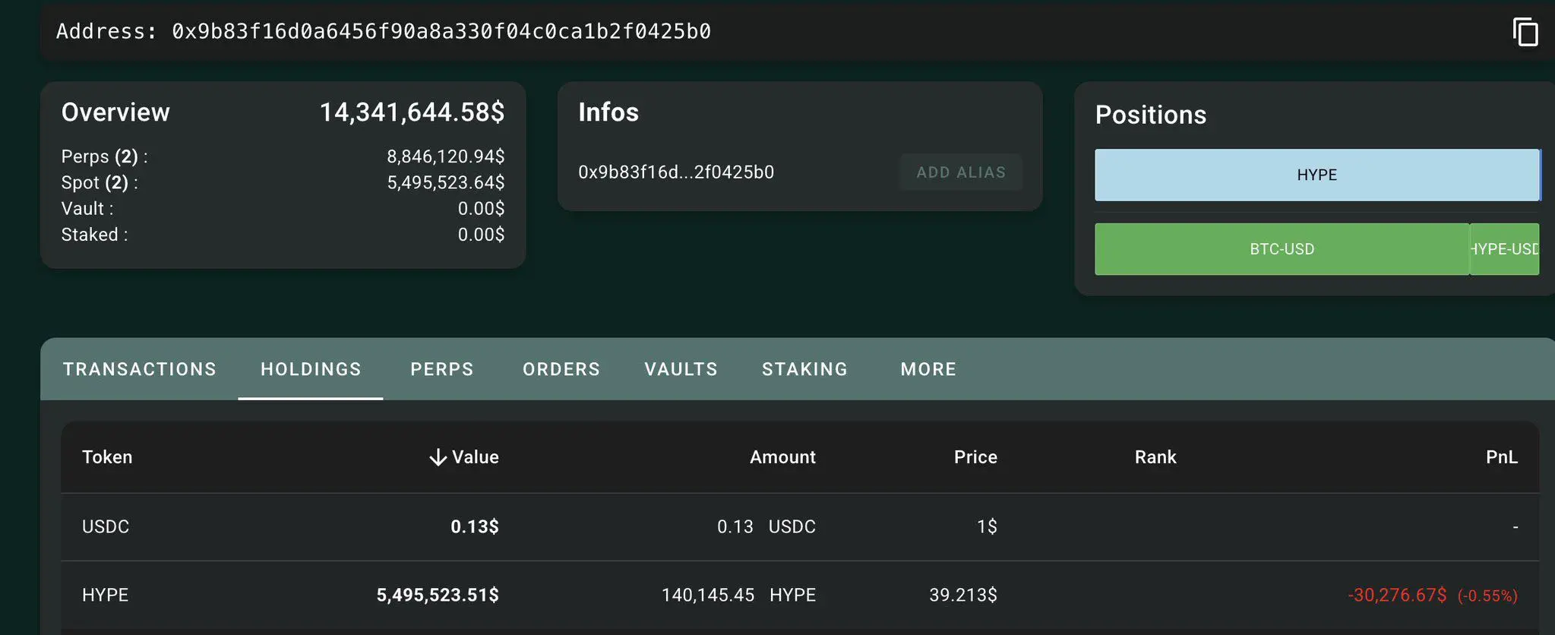
Task: Expand the MORE tab menu
Action: click(928, 369)
